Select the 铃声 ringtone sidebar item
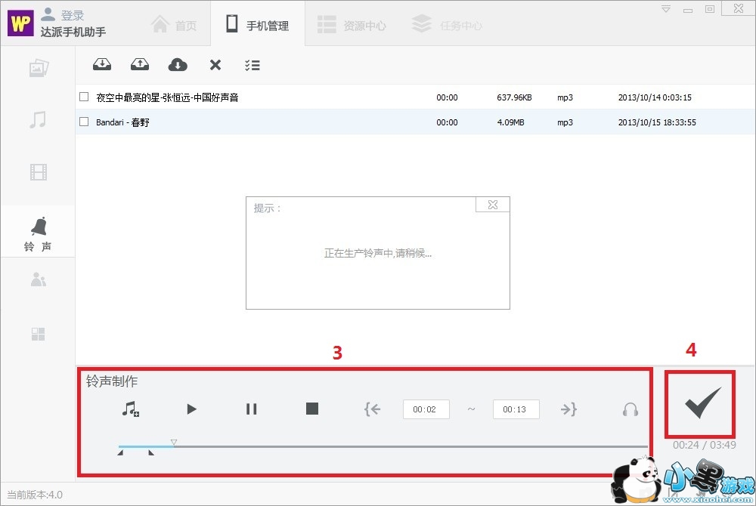 point(38,233)
